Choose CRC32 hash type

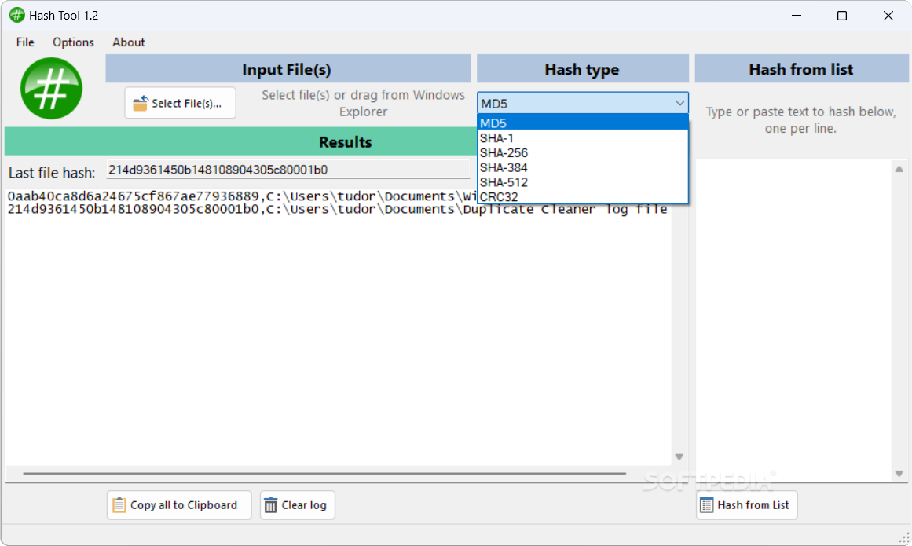[582, 196]
